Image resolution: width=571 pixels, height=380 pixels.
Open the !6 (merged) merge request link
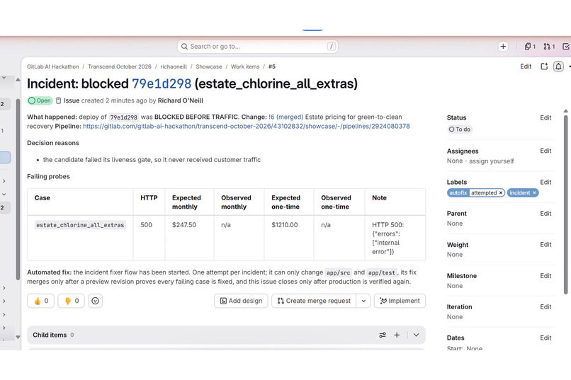pyautogui.click(x=286, y=117)
